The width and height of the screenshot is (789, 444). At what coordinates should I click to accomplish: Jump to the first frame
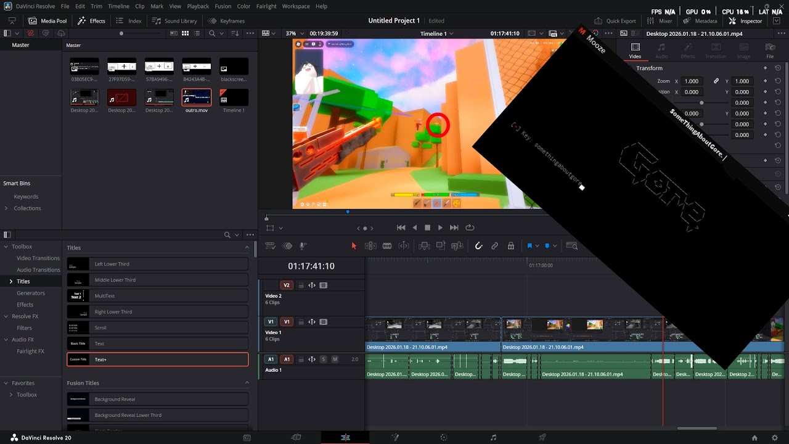[x=401, y=228]
